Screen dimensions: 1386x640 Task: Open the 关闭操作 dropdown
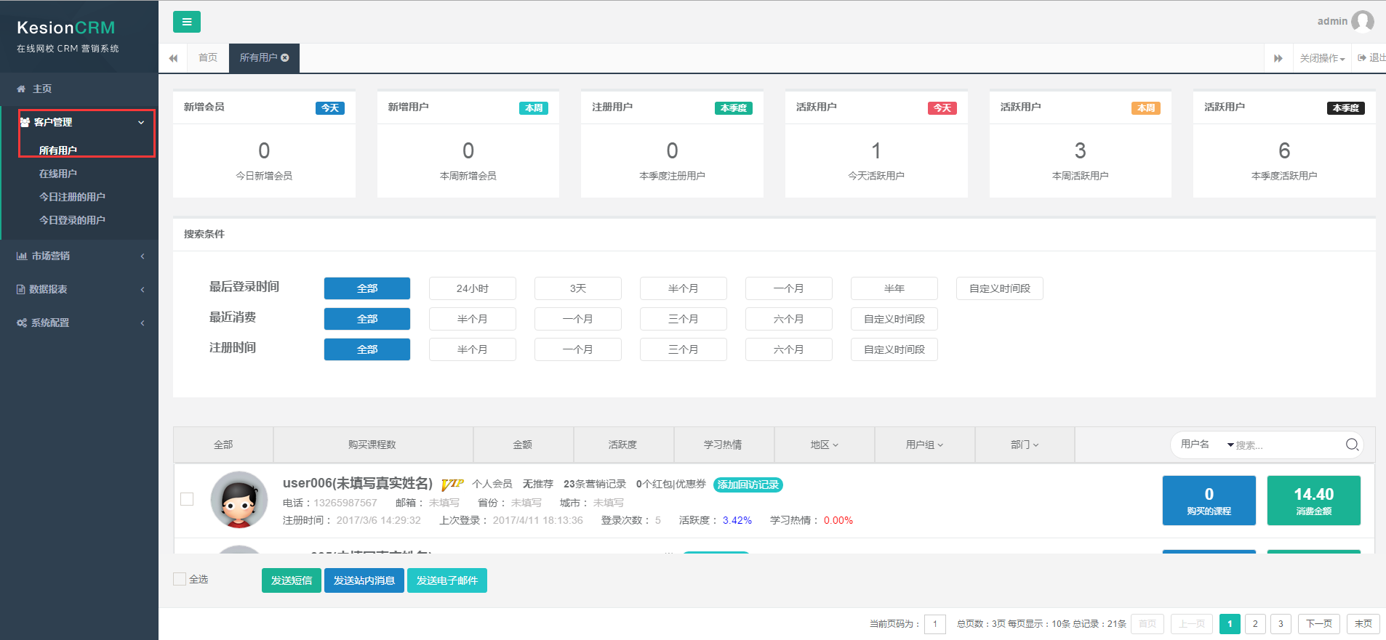pos(1321,58)
